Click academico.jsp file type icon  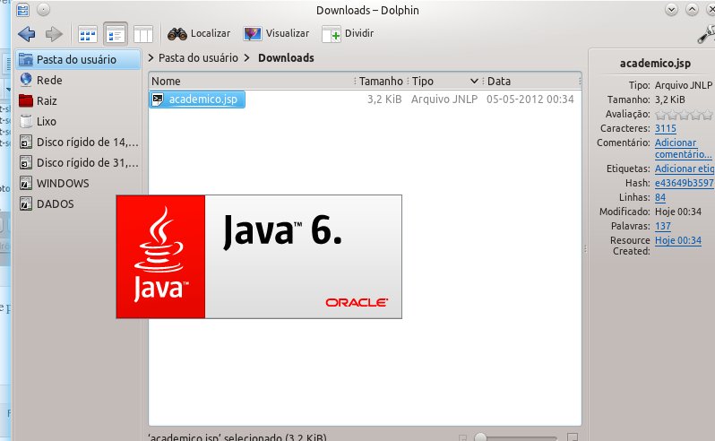(158, 99)
